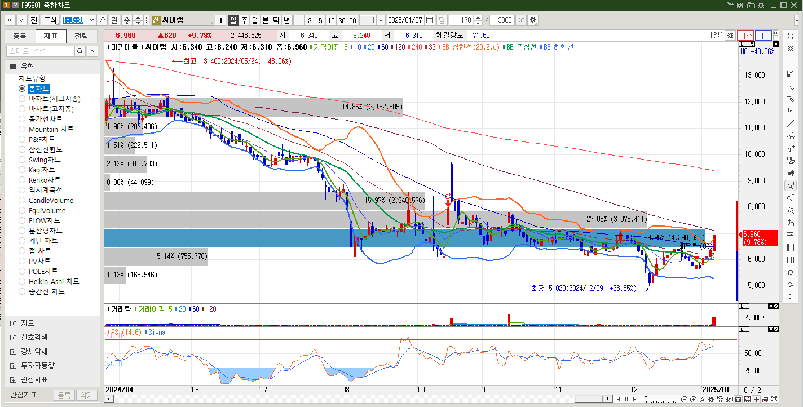Open the calendar date picker icon
The width and height of the screenshot is (803, 407).
pos(430,20)
